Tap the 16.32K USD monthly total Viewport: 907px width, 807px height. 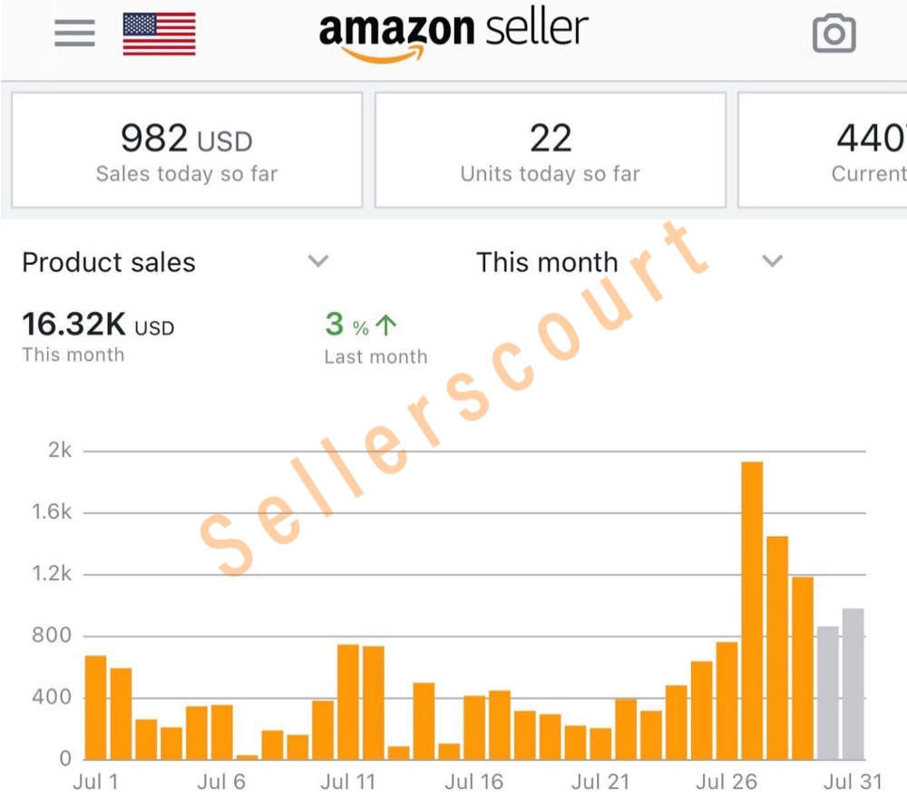(x=98, y=325)
